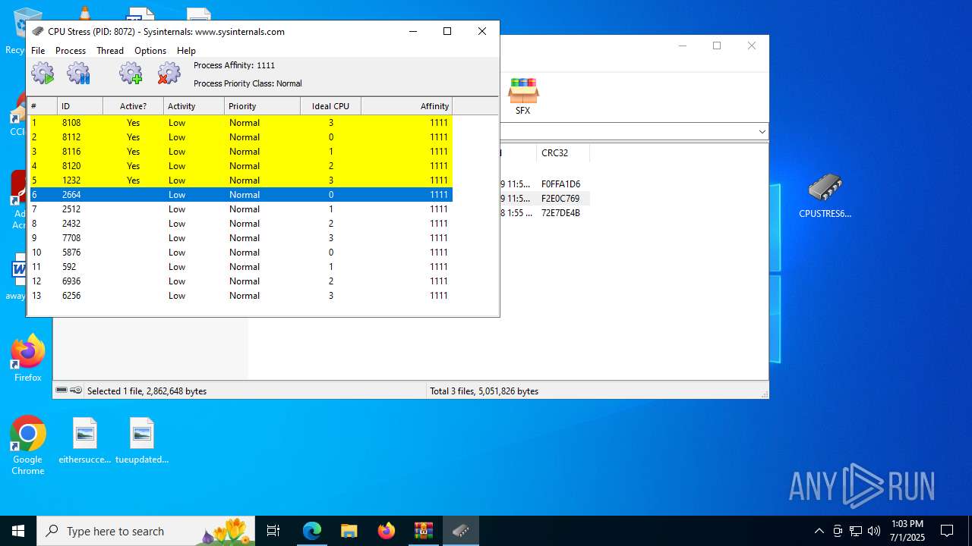Viewport: 972px width, 546px height.
Task: Select thread row with ID 8112
Action: pyautogui.click(x=240, y=136)
